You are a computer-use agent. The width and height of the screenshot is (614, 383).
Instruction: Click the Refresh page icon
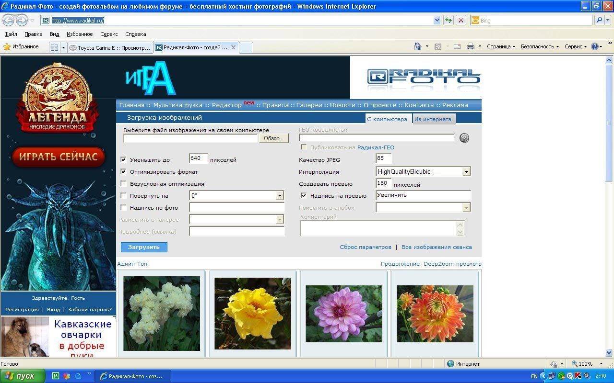448,20
